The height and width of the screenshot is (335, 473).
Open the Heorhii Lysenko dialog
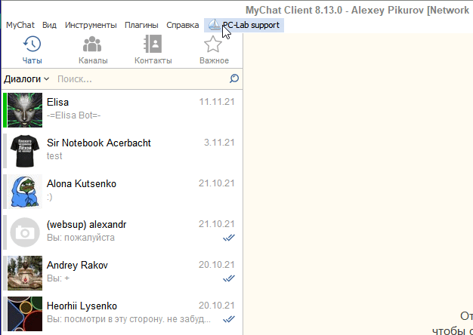(x=122, y=314)
